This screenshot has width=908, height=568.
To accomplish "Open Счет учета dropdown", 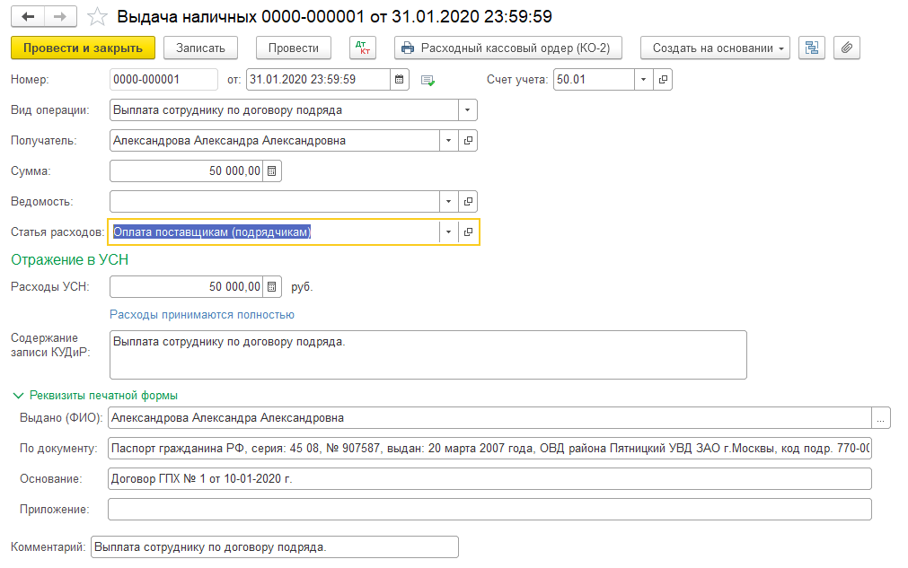I will click(644, 80).
